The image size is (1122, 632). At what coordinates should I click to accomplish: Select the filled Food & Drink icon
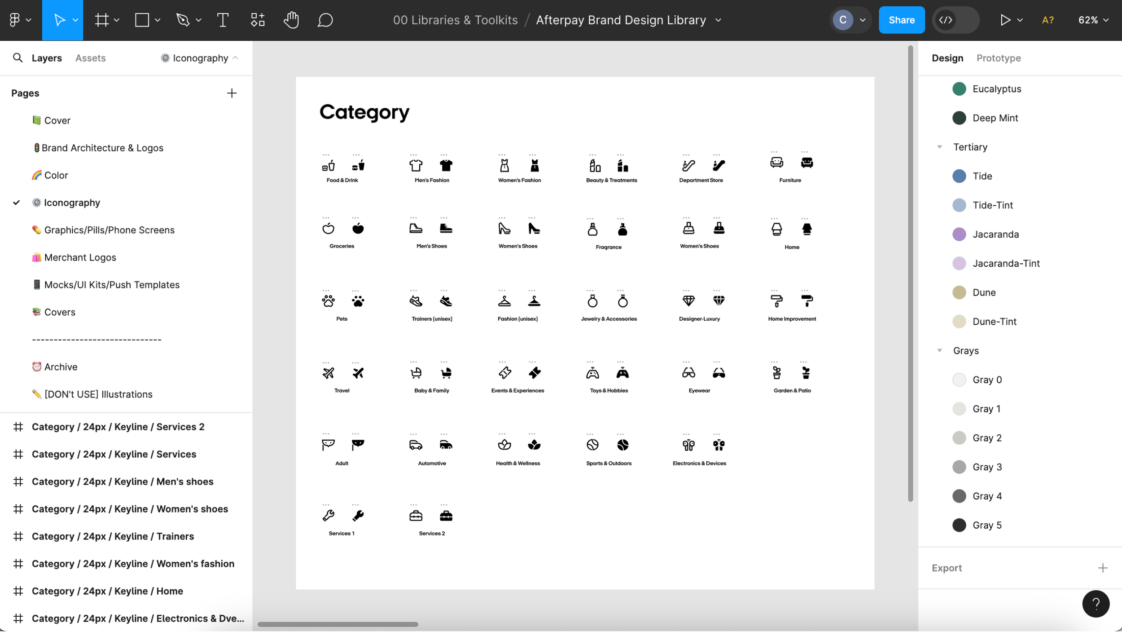coord(358,165)
